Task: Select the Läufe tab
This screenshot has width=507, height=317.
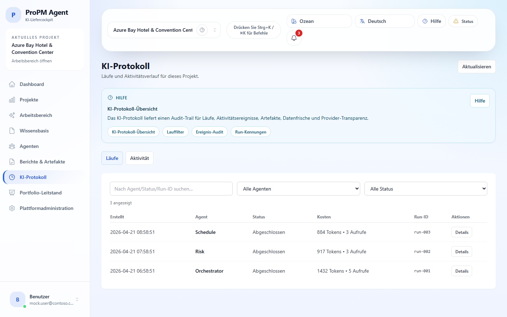Action: click(112, 158)
